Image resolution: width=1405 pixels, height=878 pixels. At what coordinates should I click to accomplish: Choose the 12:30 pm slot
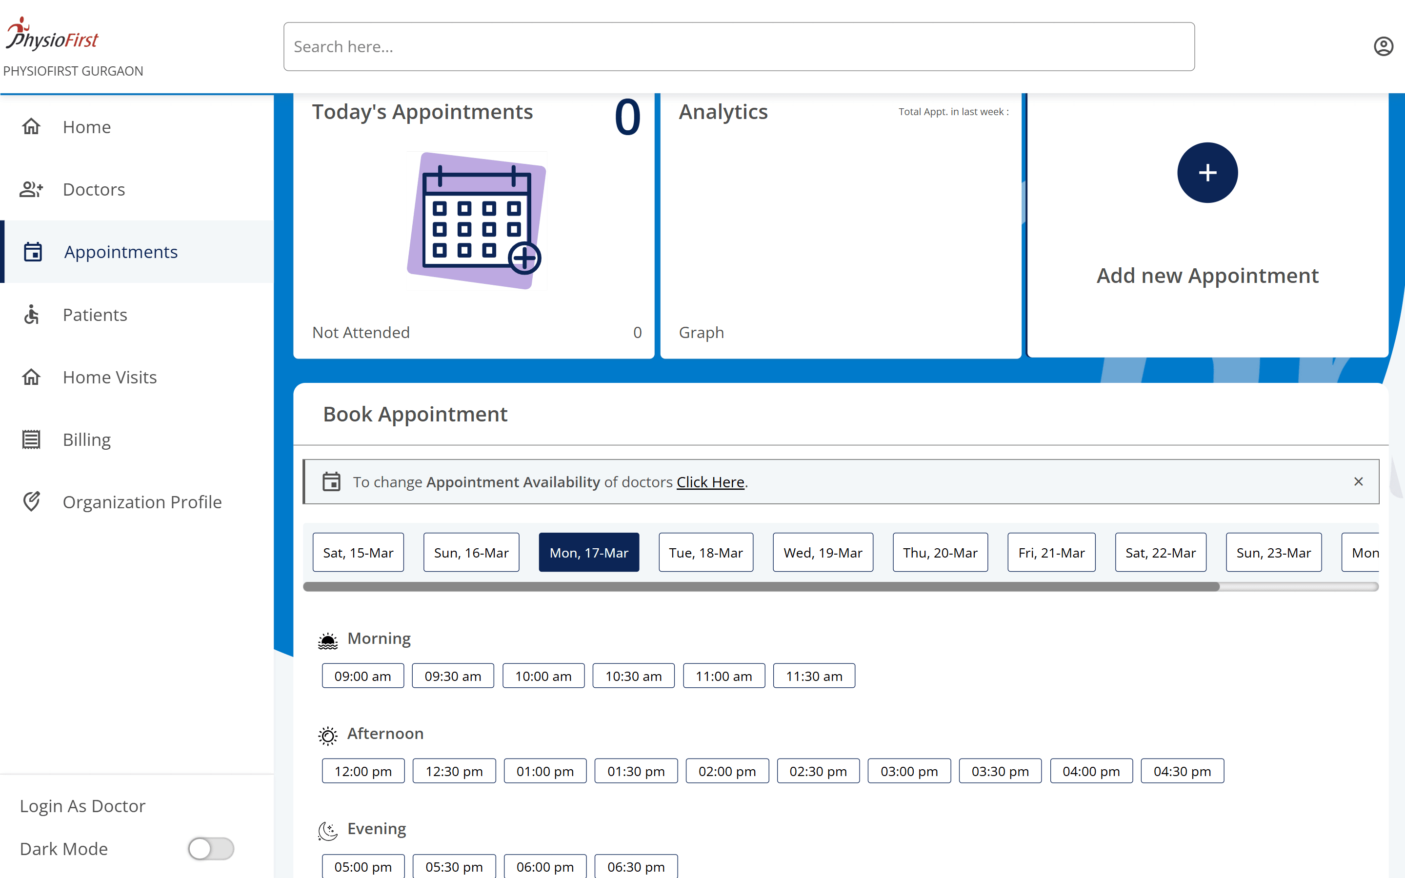tap(454, 771)
